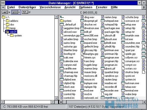This screenshot has width=147, height=110.
Task: Select the ding.wav file icon
Action: [x=82, y=17]
